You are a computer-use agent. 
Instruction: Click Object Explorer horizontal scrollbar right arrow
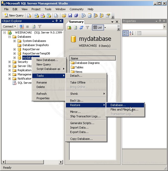pyautogui.click(x=61, y=162)
